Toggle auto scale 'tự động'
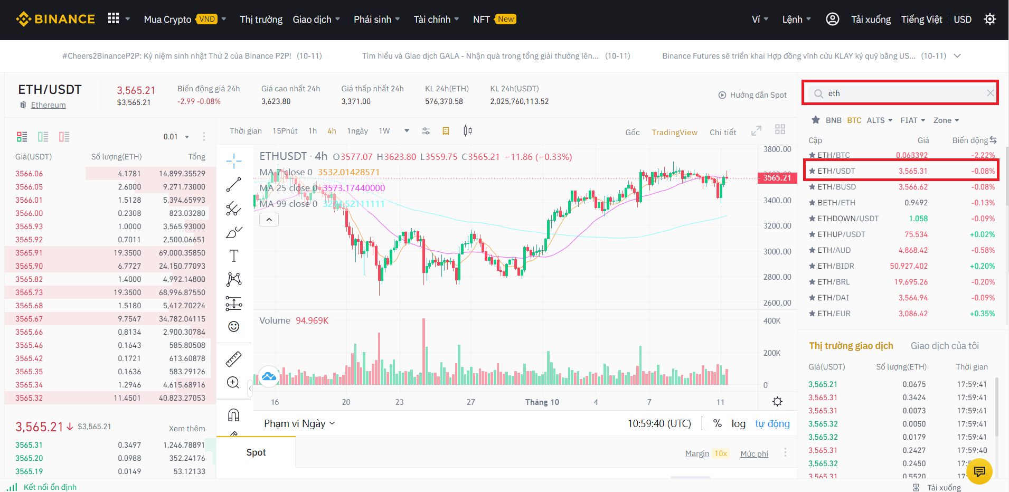The height and width of the screenshot is (492, 1009). click(x=772, y=423)
